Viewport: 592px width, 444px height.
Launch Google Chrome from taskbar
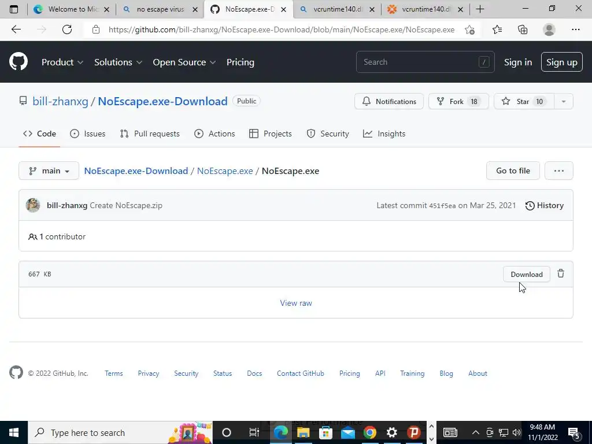coord(370,432)
